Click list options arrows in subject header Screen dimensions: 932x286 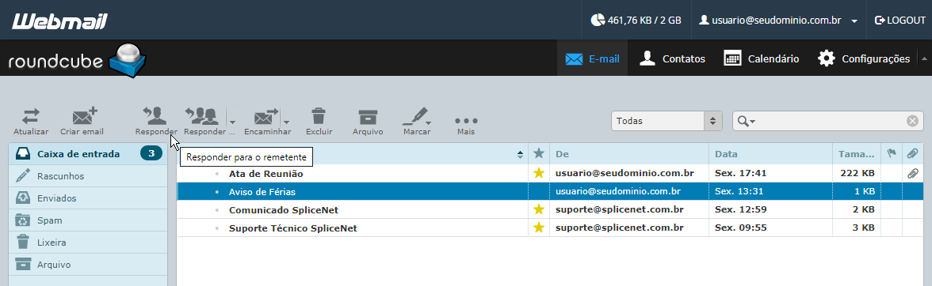[x=521, y=155]
